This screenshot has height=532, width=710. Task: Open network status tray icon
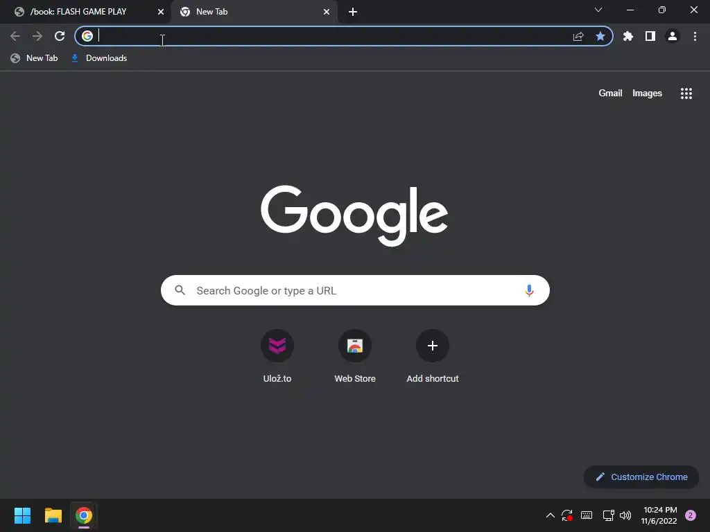[x=608, y=515]
